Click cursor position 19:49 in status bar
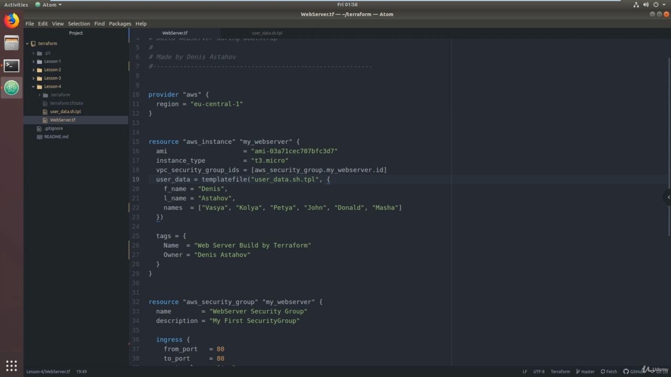Viewport: 671px width, 377px height. point(81,371)
